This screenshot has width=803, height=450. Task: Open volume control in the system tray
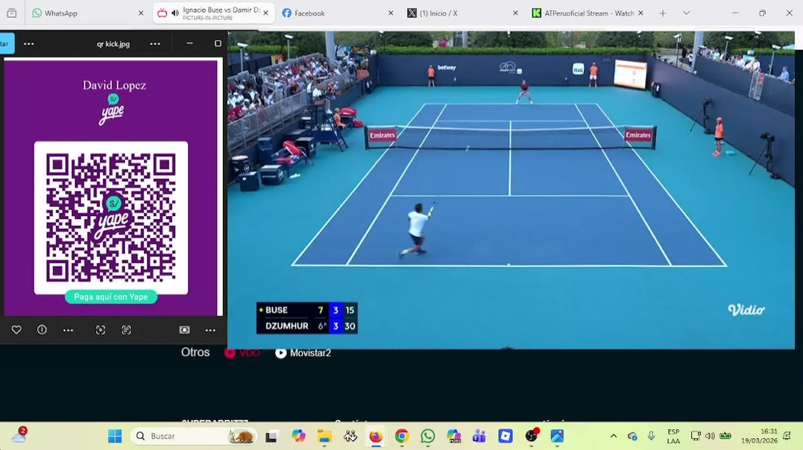710,436
